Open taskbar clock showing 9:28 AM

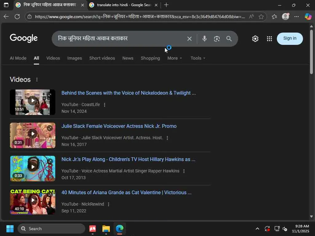[300, 229]
